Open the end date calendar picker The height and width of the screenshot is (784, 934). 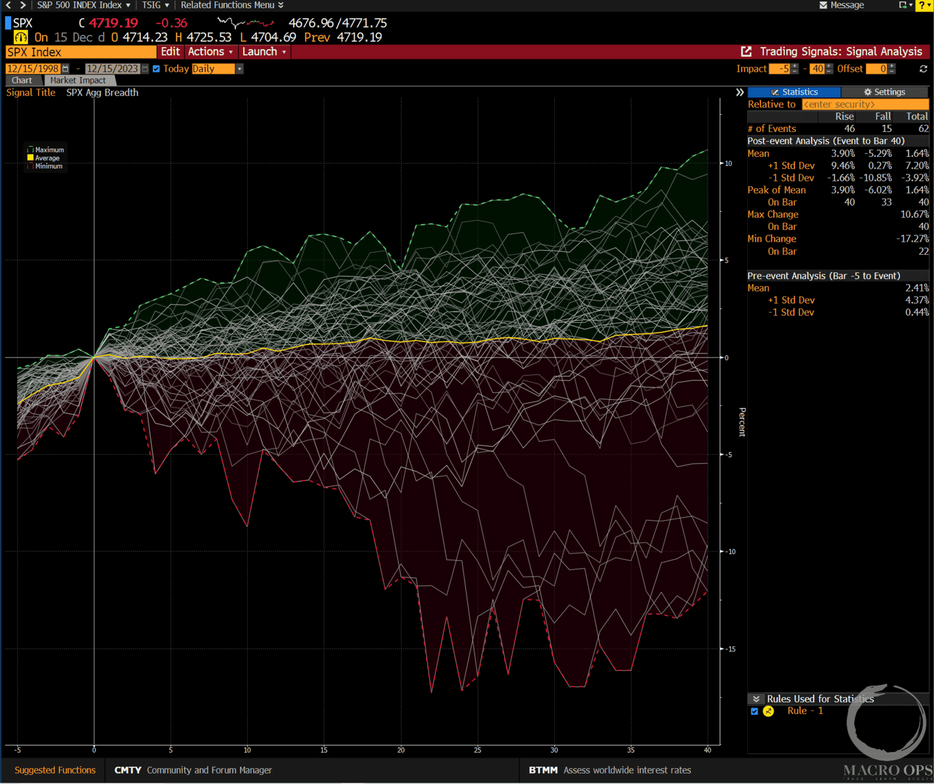(145, 69)
